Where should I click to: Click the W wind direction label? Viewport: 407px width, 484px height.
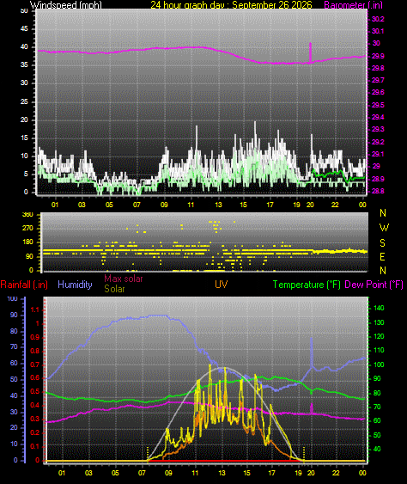pos(384,228)
